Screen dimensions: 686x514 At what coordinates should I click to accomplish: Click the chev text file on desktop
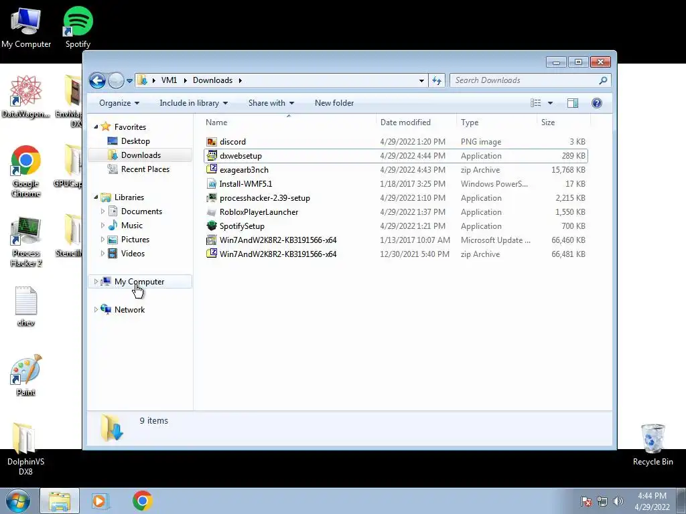(x=26, y=307)
